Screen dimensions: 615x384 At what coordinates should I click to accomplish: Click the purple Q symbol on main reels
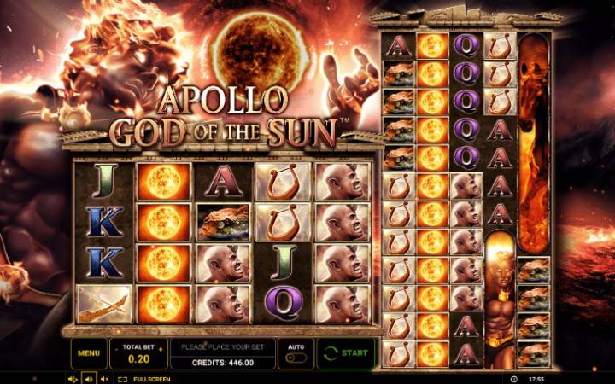[284, 303]
